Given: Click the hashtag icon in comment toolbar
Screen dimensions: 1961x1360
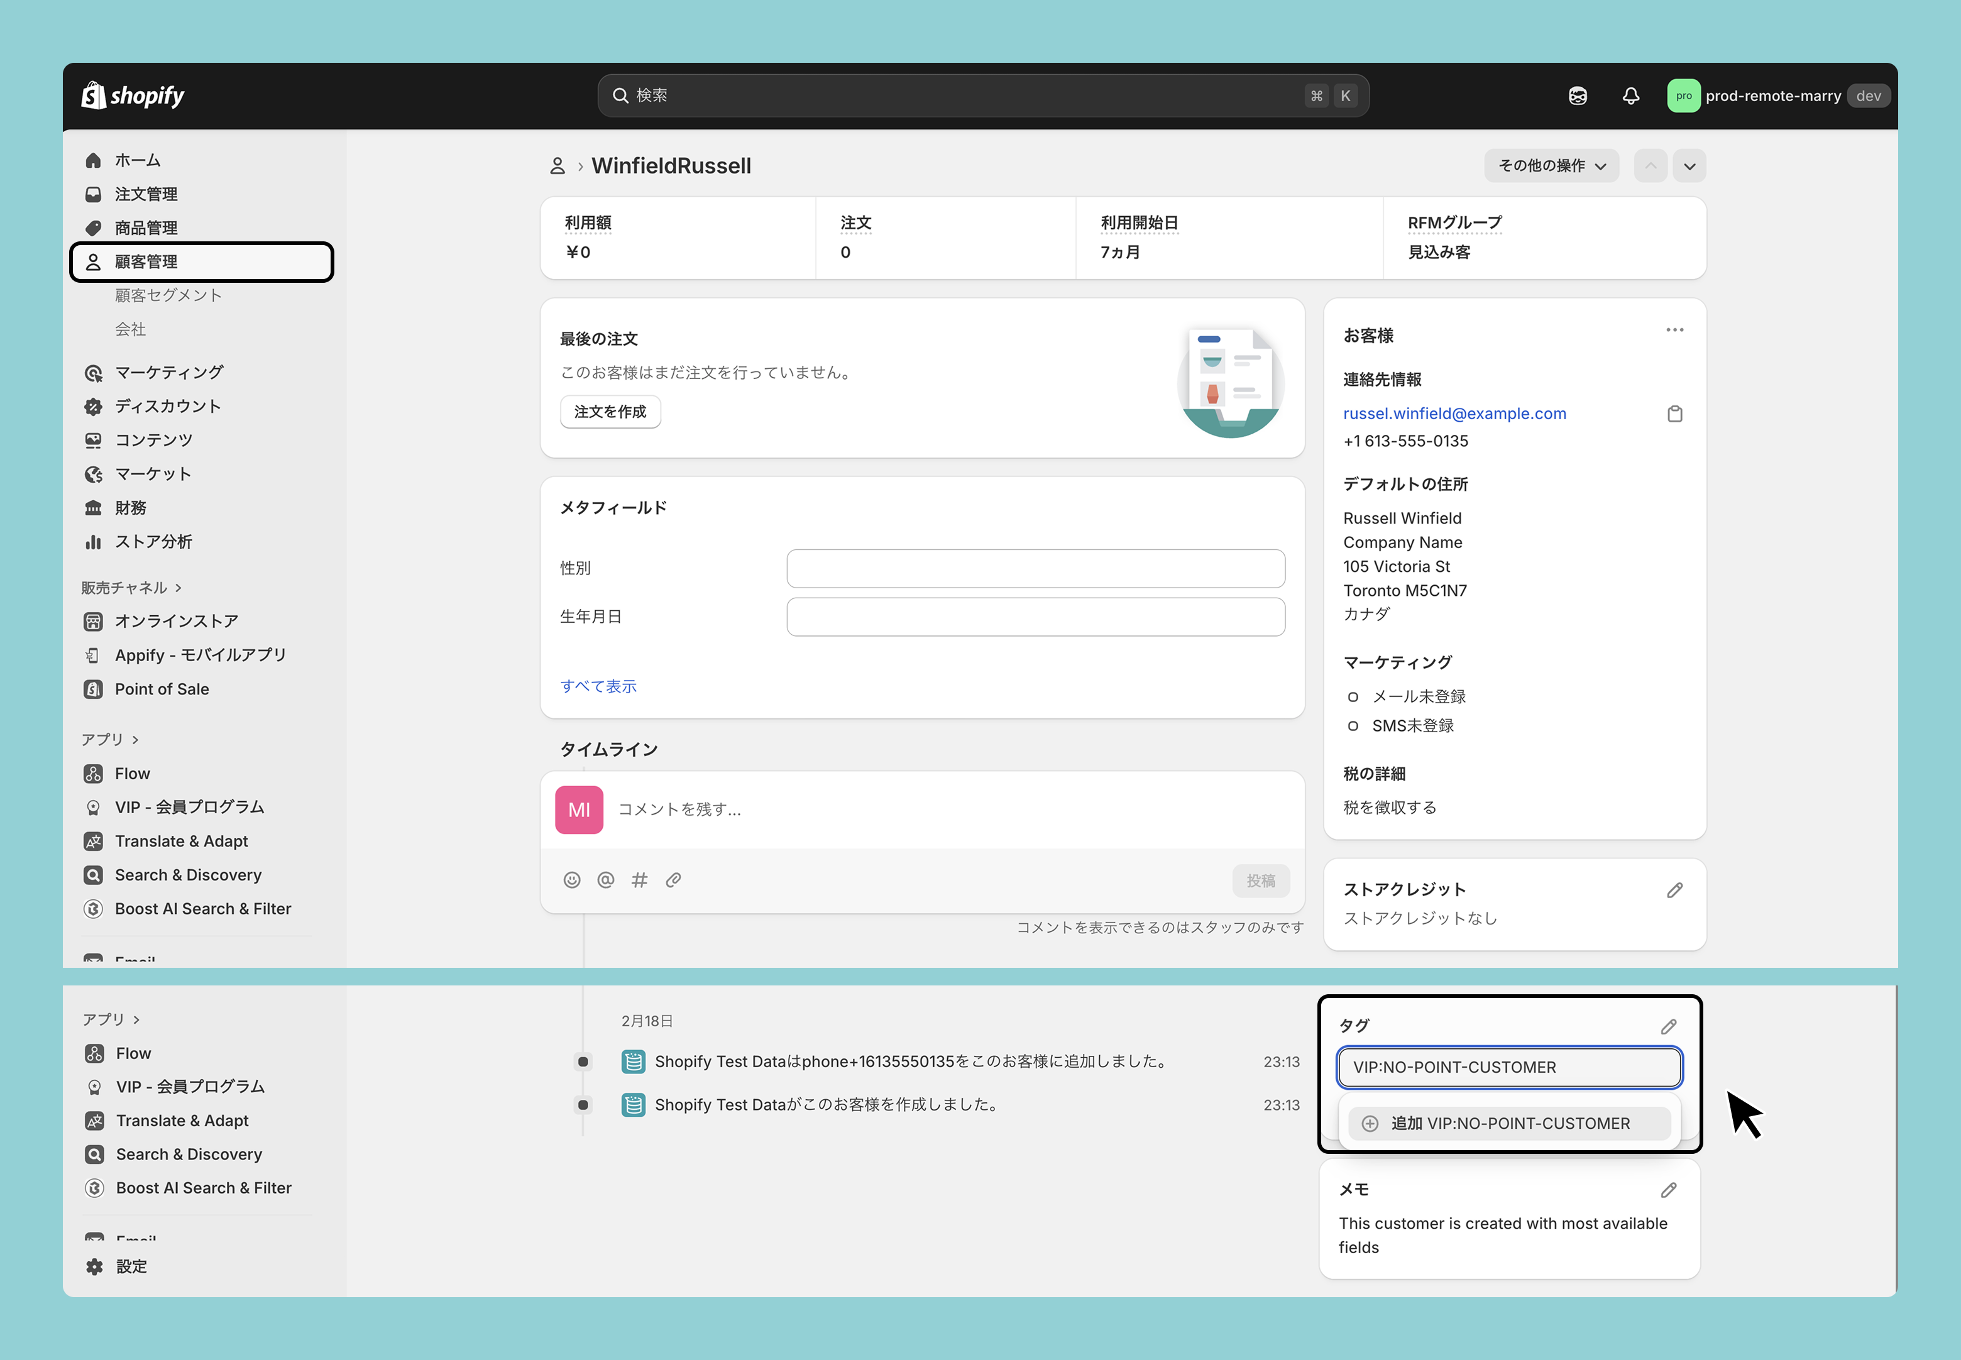Looking at the screenshot, I should pyautogui.click(x=639, y=880).
